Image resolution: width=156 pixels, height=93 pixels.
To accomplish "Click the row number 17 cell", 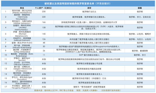I will 6,87.
